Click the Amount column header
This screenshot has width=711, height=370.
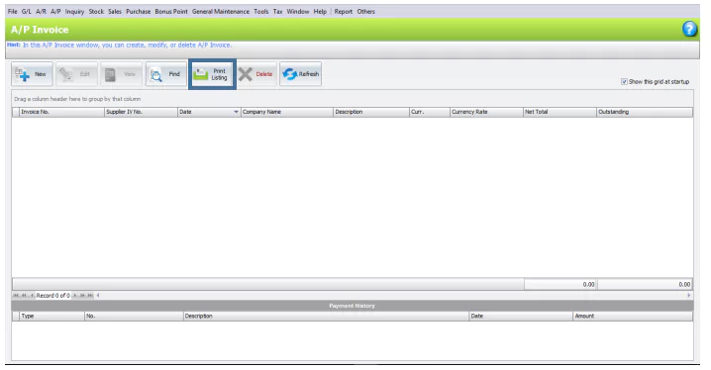click(x=633, y=317)
